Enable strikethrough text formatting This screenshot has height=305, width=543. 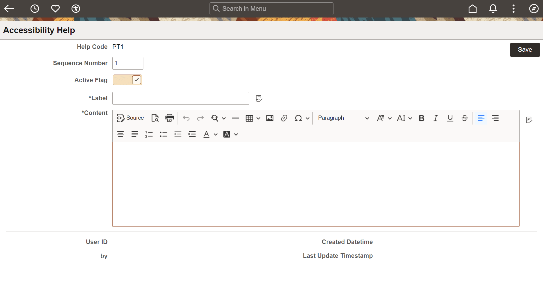(x=465, y=118)
